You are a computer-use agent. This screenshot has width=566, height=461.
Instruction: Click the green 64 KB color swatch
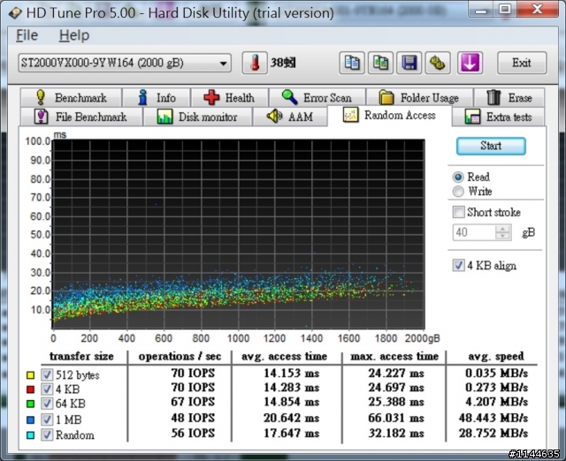pos(30,404)
